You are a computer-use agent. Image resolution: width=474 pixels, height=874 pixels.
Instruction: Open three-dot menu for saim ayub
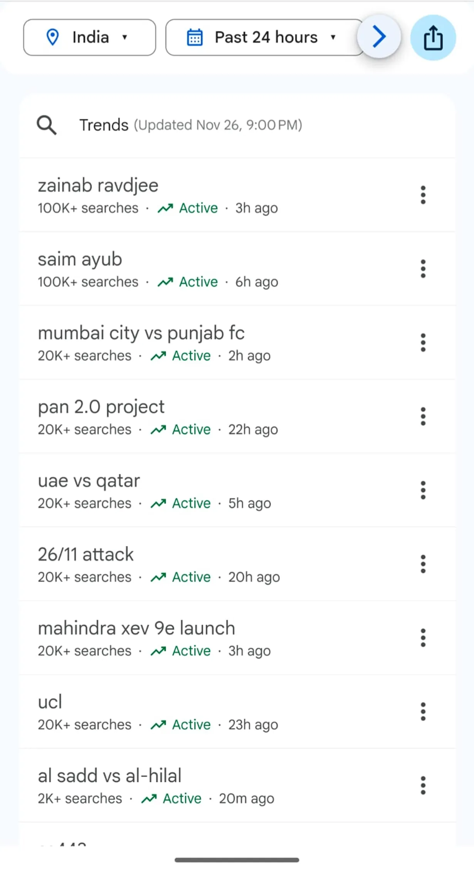423,269
